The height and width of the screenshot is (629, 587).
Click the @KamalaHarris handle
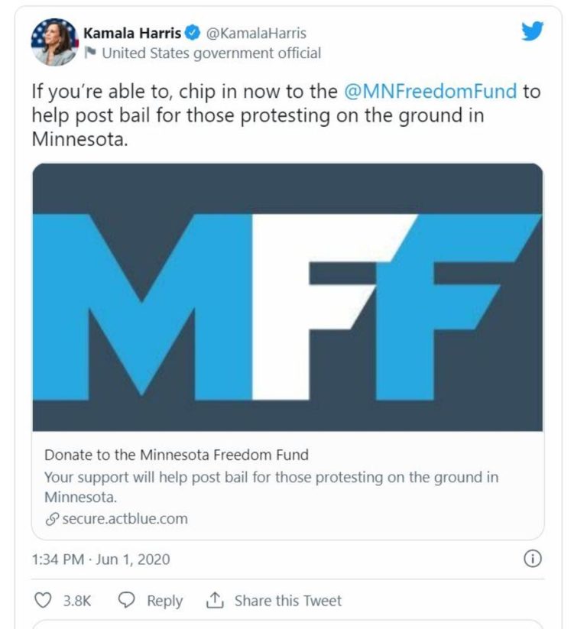point(257,34)
